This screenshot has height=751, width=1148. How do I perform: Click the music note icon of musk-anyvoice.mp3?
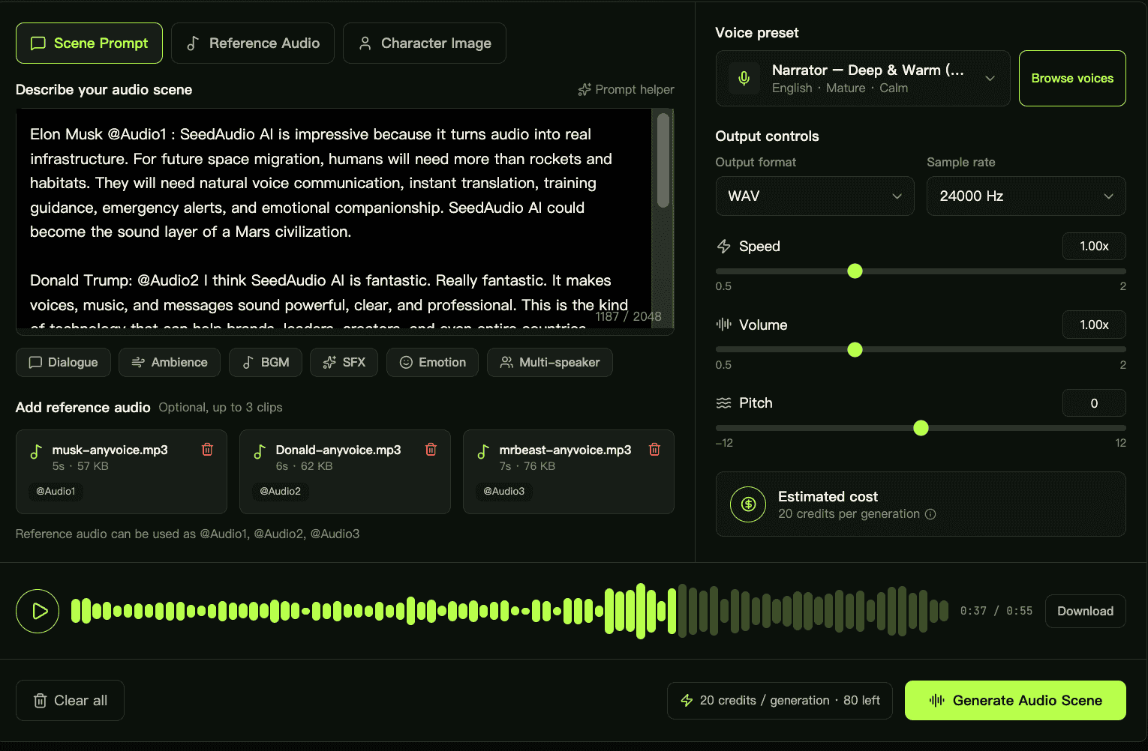coord(35,452)
